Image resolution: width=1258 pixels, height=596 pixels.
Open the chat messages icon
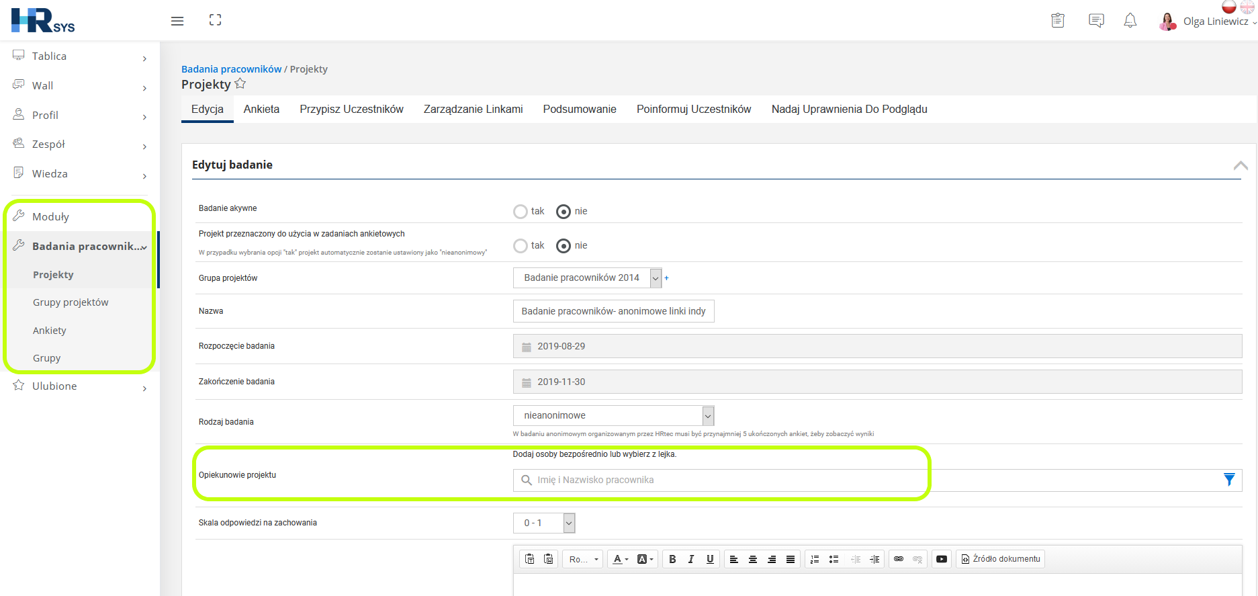[1096, 21]
